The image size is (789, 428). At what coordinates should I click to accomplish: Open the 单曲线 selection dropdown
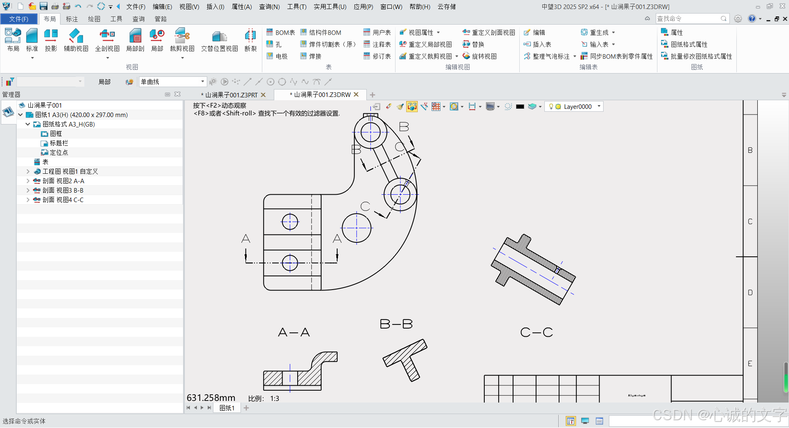[x=203, y=82]
